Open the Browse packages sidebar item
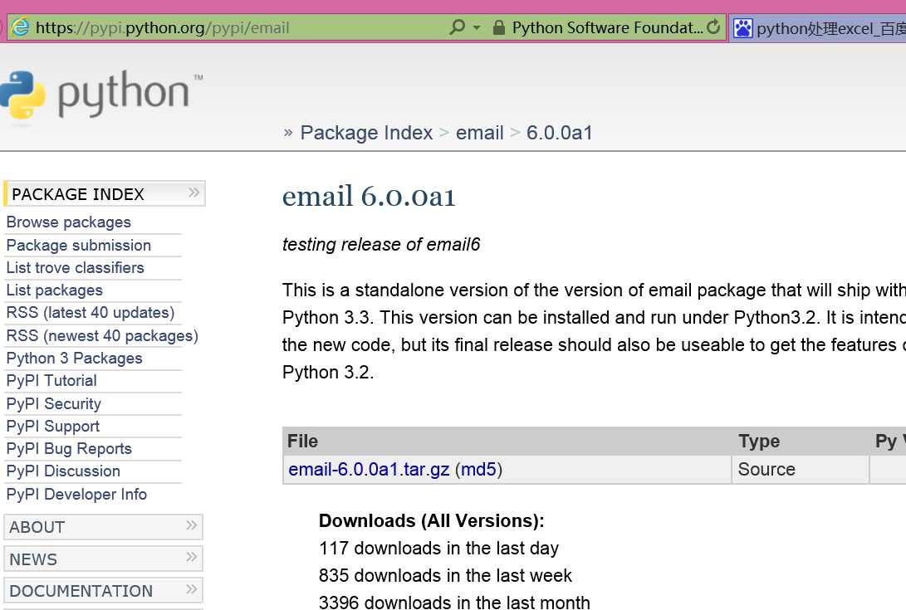 (x=69, y=222)
